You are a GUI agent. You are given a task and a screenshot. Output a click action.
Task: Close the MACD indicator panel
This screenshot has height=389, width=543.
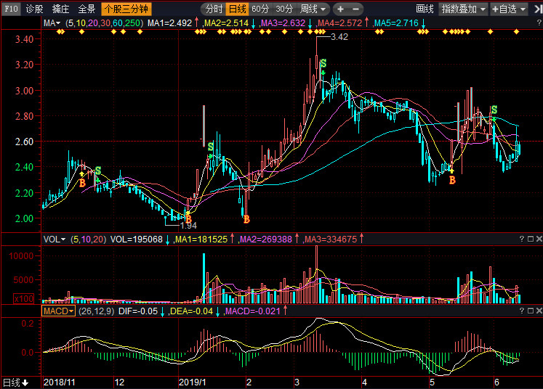[x=537, y=311]
